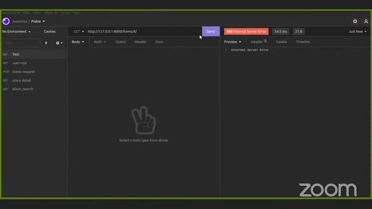Open the Preview mode dropdown
The width and height of the screenshot is (372, 209).
[x=233, y=42]
